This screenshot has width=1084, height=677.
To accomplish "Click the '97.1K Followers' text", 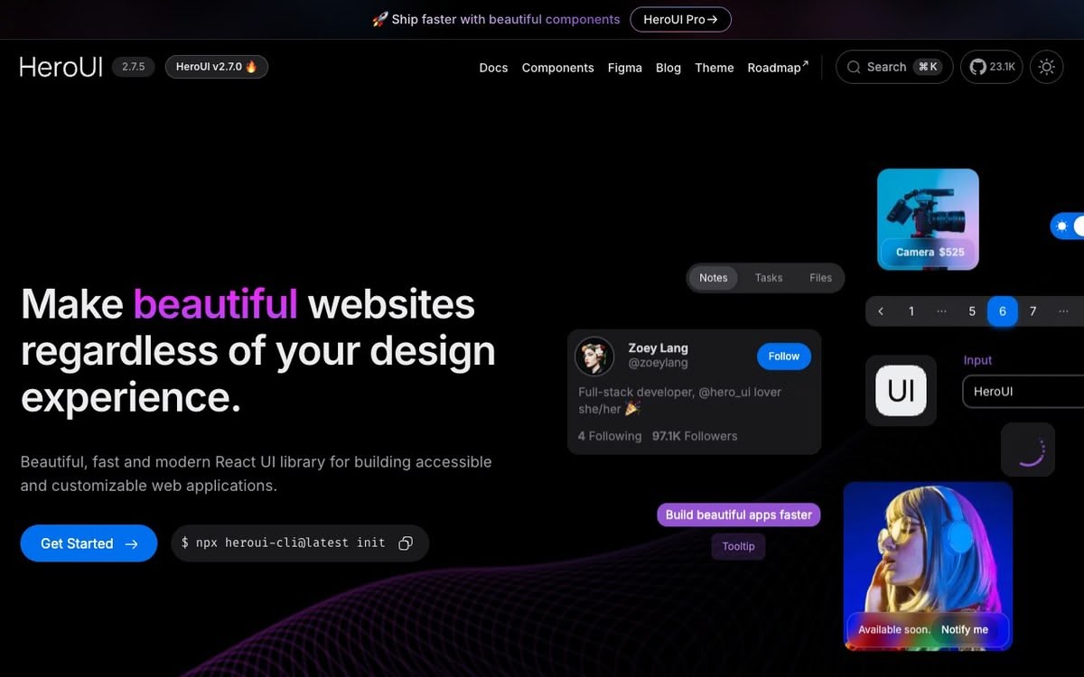I will (695, 436).
